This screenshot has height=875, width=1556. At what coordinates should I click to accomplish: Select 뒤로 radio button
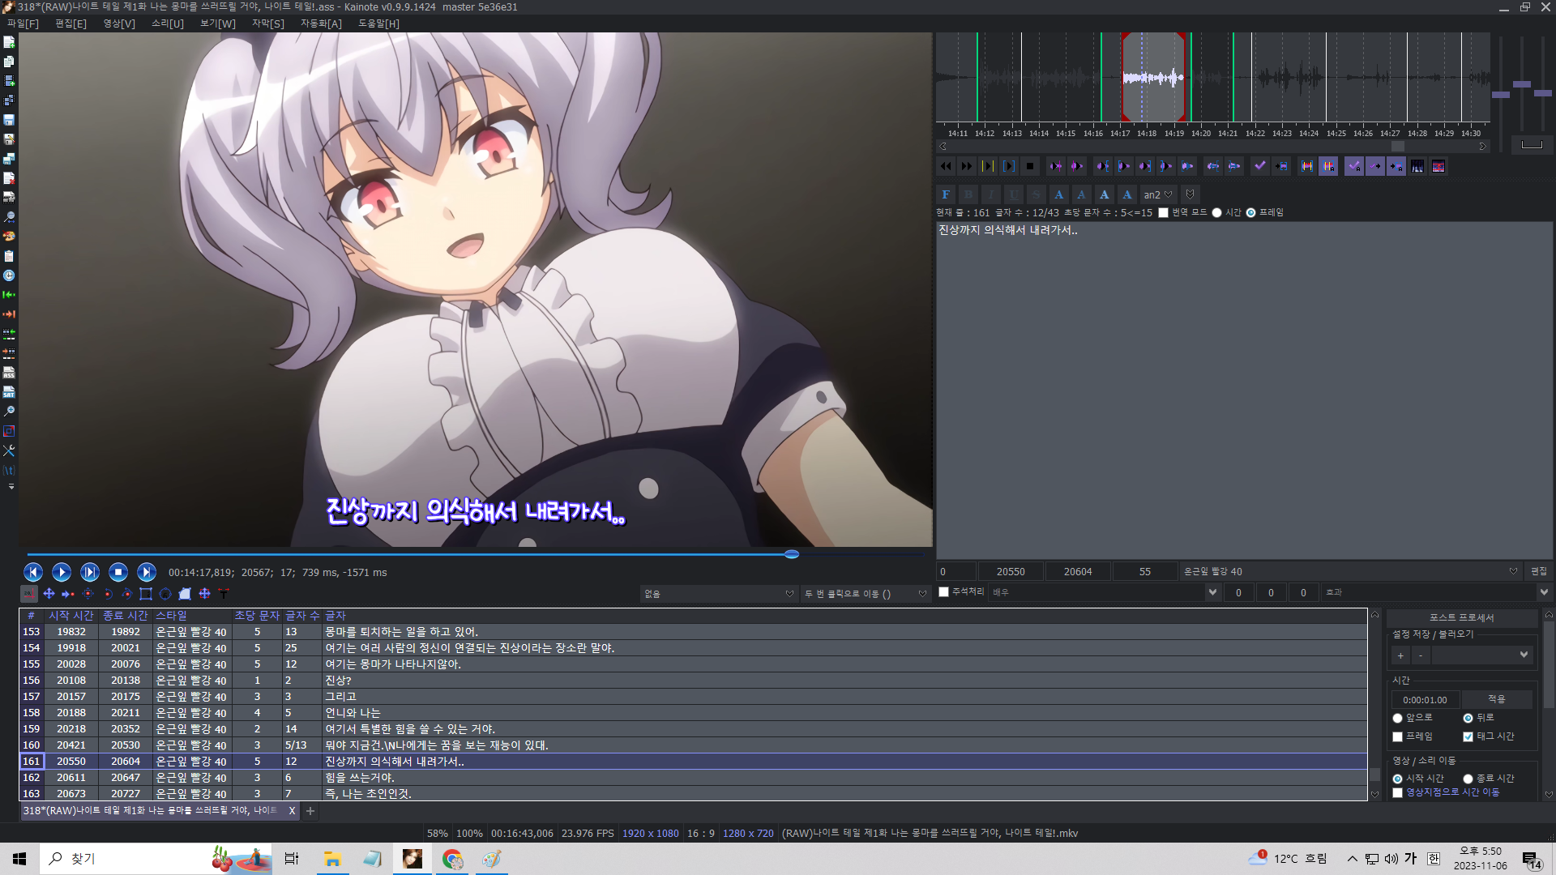click(x=1468, y=718)
